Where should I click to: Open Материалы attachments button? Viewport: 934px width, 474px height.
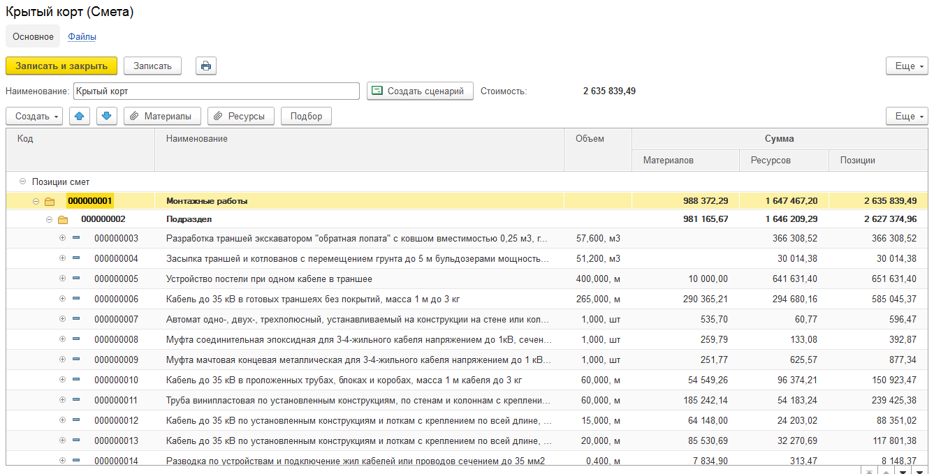click(x=163, y=117)
